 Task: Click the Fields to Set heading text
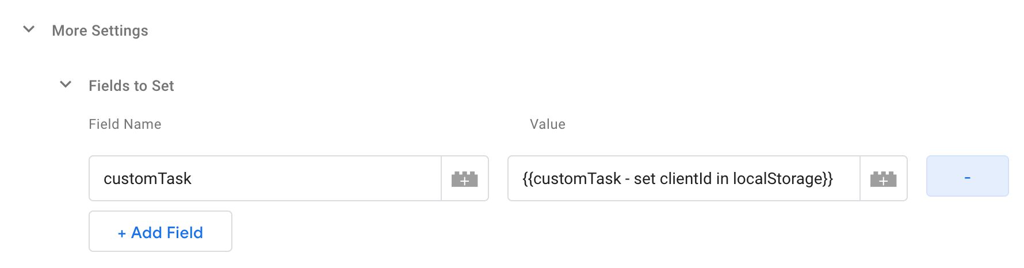point(131,86)
